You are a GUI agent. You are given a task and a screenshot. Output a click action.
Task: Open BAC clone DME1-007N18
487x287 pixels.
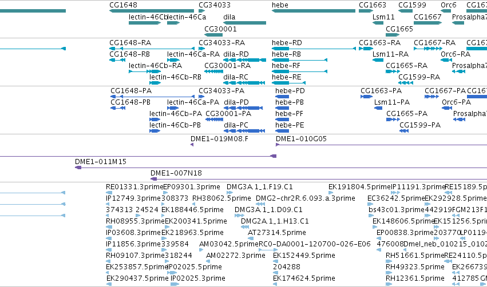pyautogui.click(x=176, y=173)
